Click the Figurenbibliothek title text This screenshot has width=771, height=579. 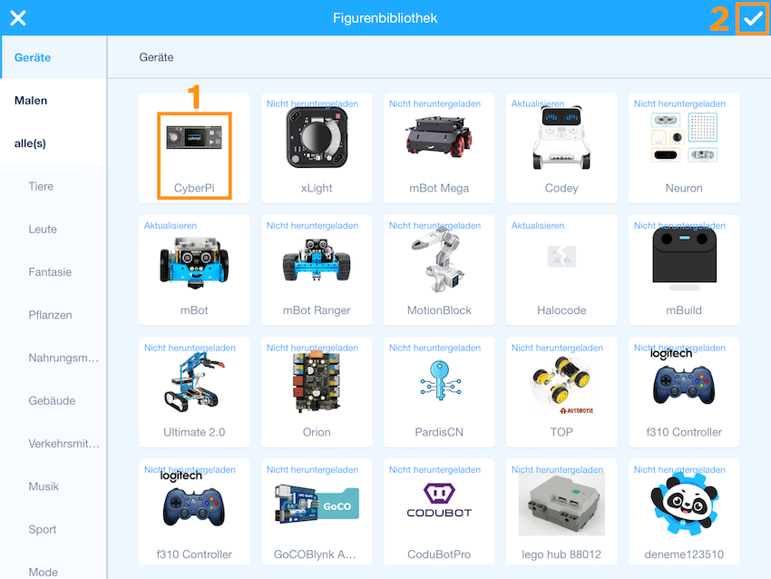pos(385,18)
